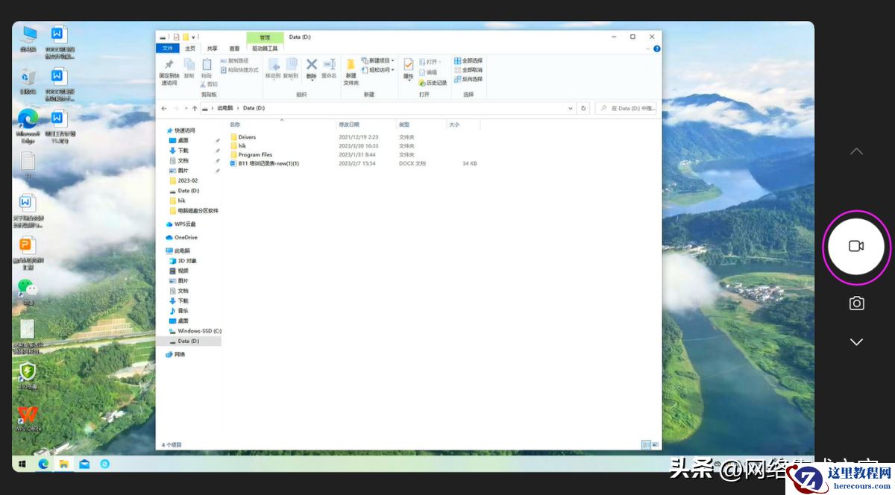
Task: Switch to Home (主页) ribbon tab
Action: click(190, 48)
